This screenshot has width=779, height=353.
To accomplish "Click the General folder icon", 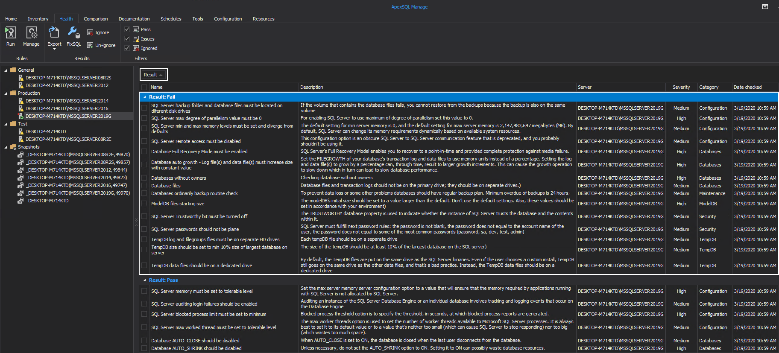I will pos(13,70).
